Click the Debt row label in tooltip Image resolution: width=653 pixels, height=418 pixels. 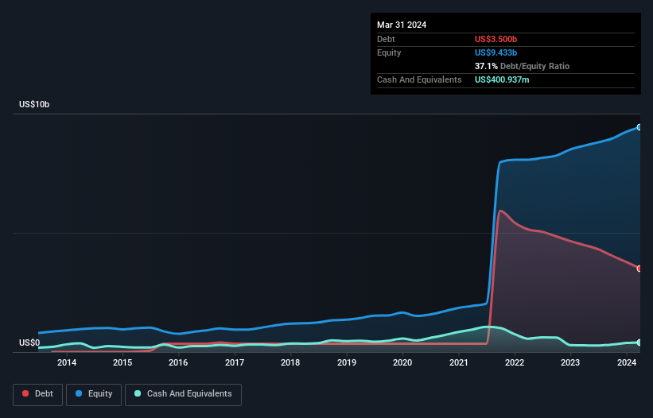tap(386, 39)
